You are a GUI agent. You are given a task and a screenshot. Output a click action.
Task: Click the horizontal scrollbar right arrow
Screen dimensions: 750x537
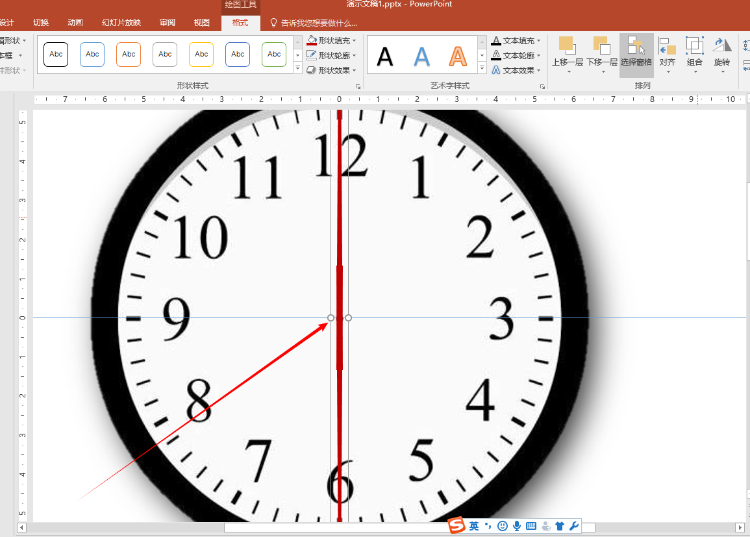[739, 527]
